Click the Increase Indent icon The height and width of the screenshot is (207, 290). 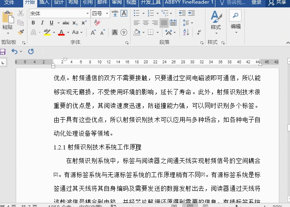(x=191, y=13)
